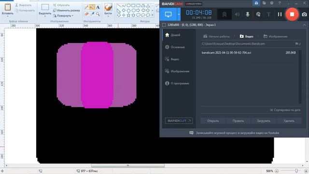Collapse the Bandicam panel with the chevron
Image resolution: width=309 pixels, height=174 pixels.
(x=304, y=25)
